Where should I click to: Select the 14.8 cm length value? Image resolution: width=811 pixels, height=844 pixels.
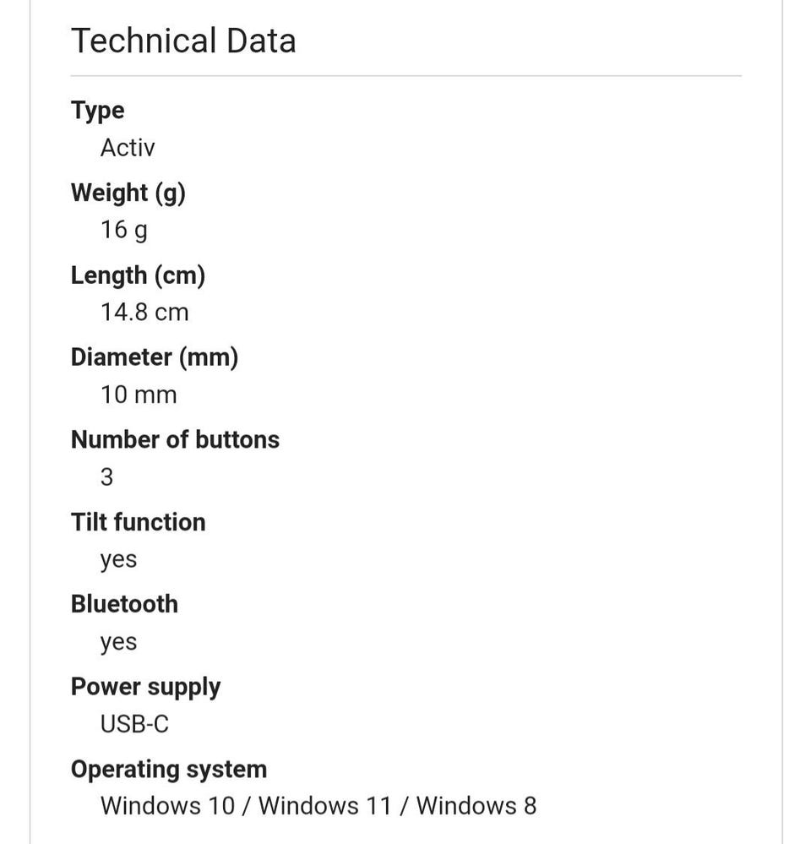[x=144, y=313]
